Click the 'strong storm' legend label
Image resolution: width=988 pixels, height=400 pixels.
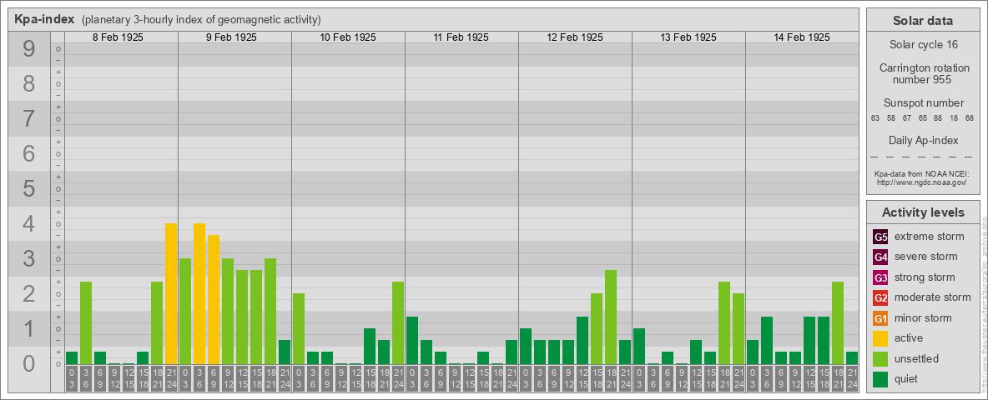click(925, 277)
